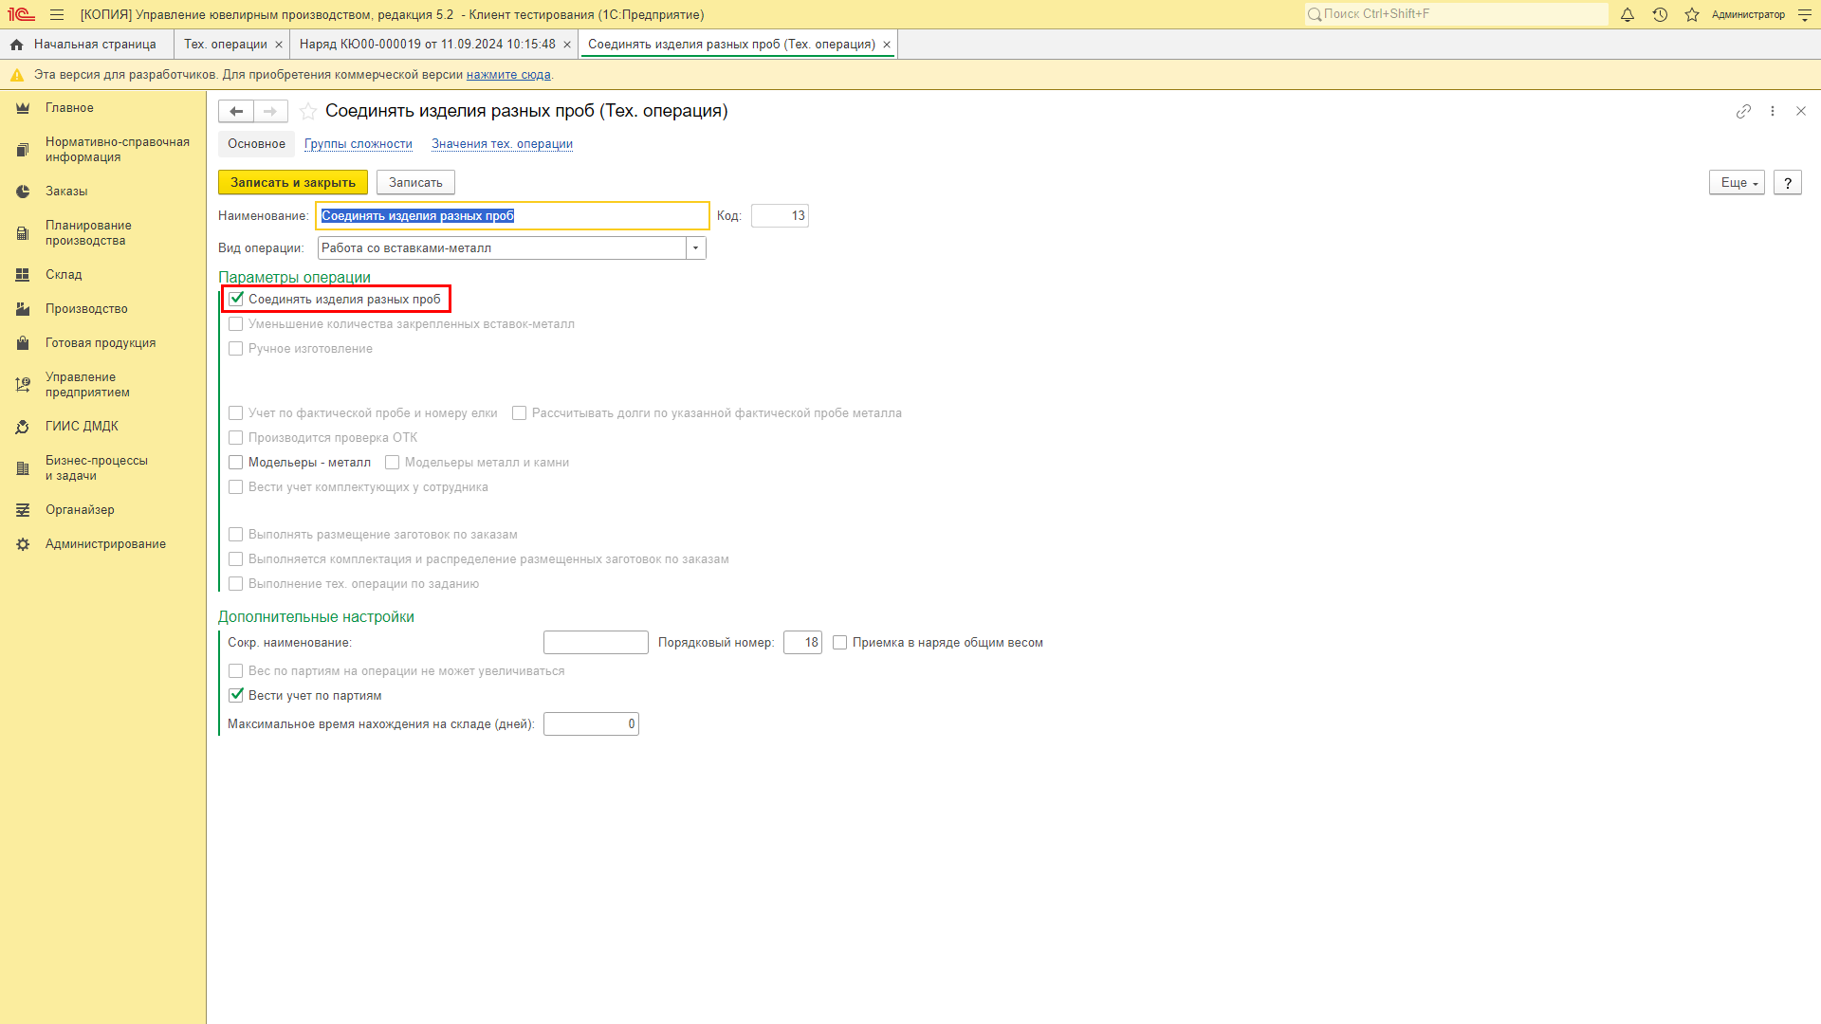
Task: Open the service settings menu icon near Администратор
Action: pos(1805,14)
